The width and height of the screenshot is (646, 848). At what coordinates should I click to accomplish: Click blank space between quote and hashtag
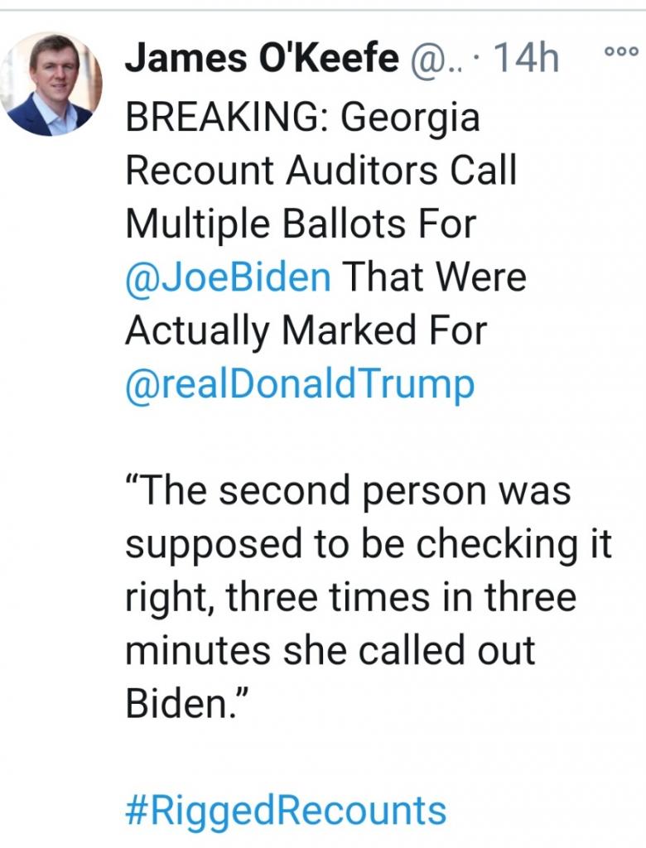coord(331,758)
